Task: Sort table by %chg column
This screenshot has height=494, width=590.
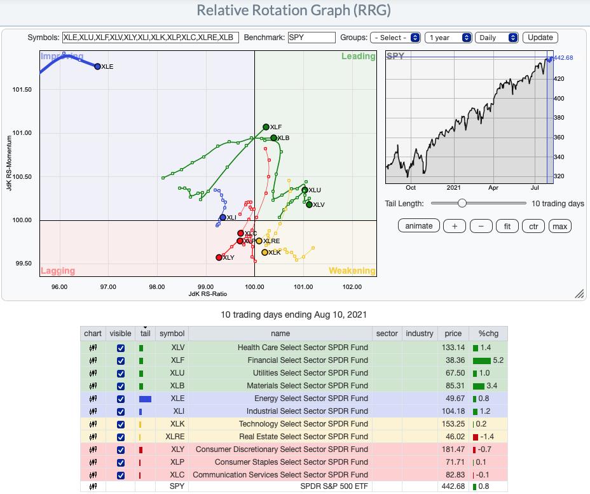Action: tap(488, 334)
